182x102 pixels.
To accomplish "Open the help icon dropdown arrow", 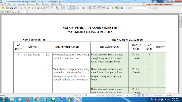I will tap(125, 8).
